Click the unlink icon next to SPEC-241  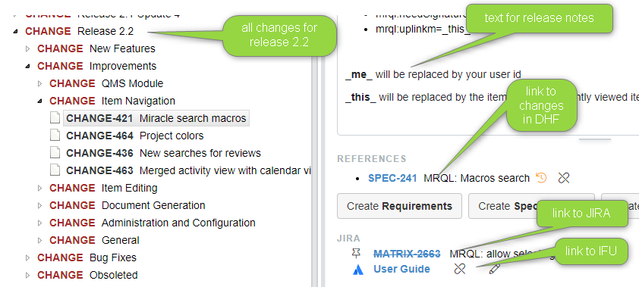564,178
